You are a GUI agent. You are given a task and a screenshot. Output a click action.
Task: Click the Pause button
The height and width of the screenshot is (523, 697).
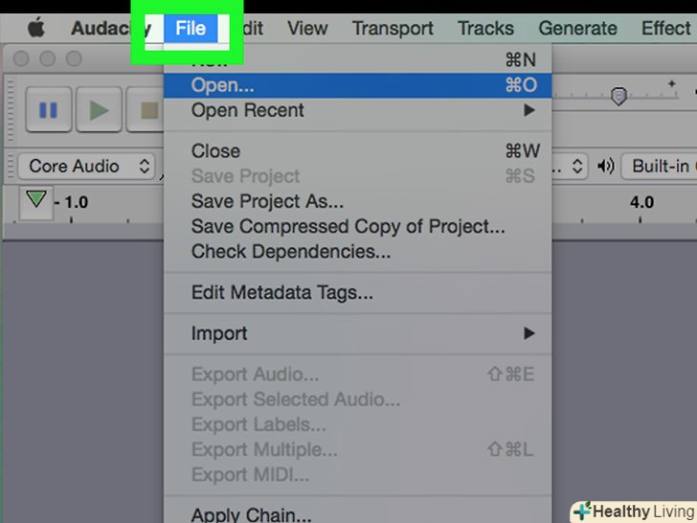pos(48,110)
